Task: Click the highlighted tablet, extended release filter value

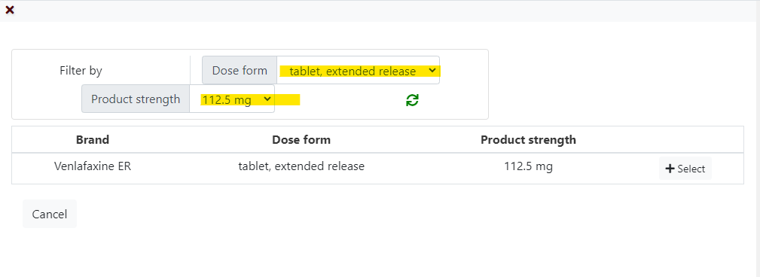Action: (353, 72)
